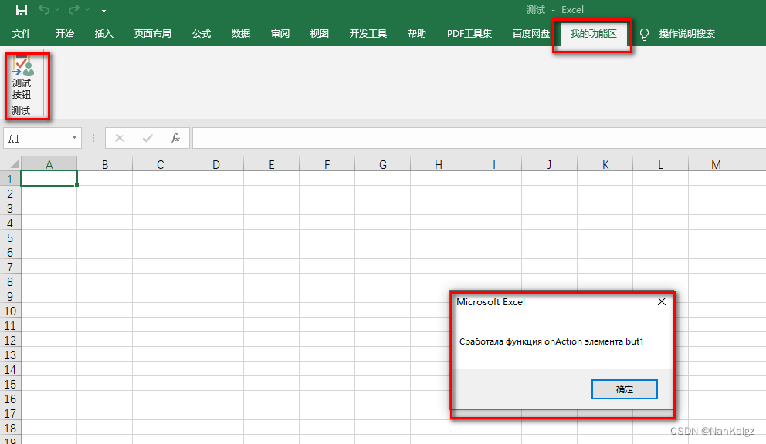
Task: Click the Save icon in Quick Access Toolbar
Action: [20, 10]
